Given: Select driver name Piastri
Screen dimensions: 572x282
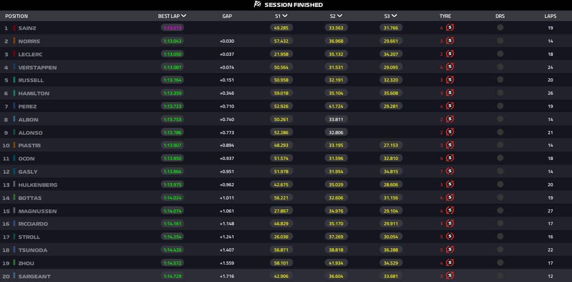Looking at the screenshot, I should pyautogui.click(x=29, y=145).
